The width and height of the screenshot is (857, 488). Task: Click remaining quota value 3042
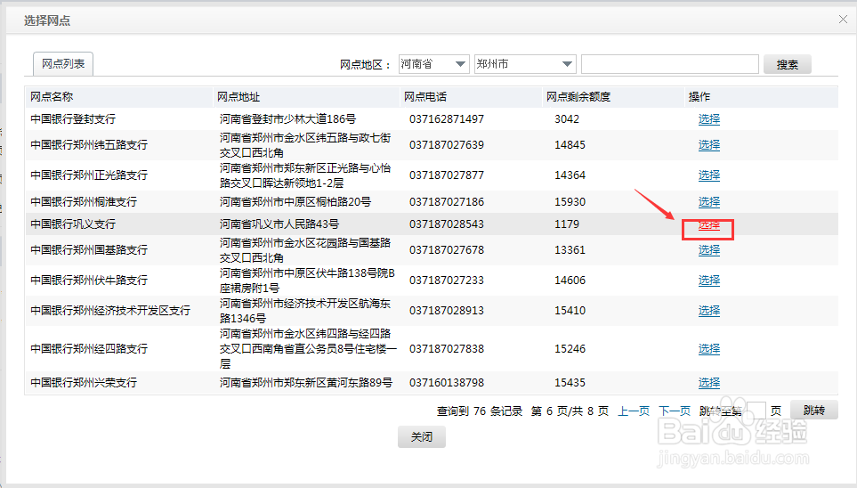(567, 118)
